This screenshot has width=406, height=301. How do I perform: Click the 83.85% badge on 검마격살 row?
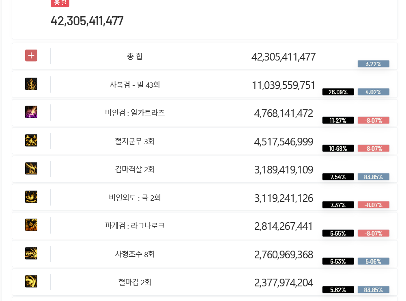point(374,177)
